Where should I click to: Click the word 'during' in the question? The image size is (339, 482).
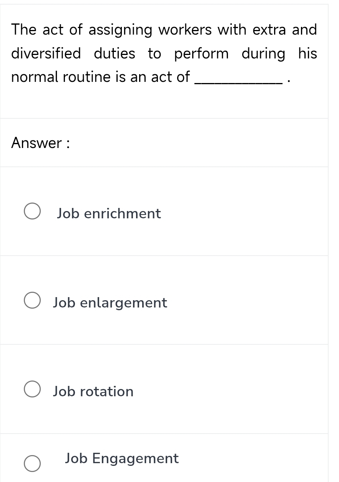(263, 54)
